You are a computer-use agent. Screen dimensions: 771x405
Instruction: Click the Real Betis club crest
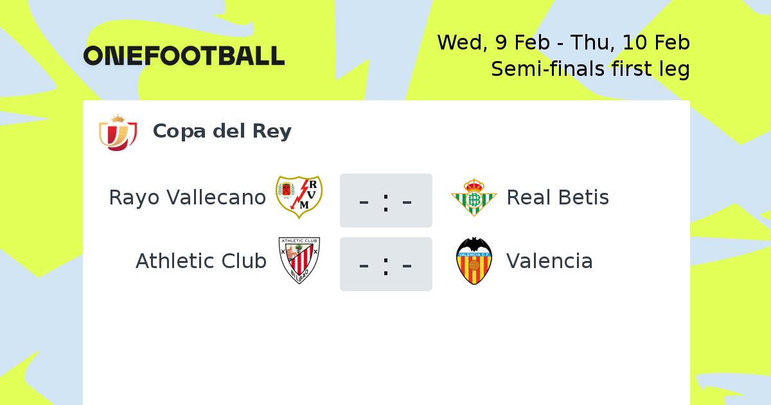coord(474,197)
